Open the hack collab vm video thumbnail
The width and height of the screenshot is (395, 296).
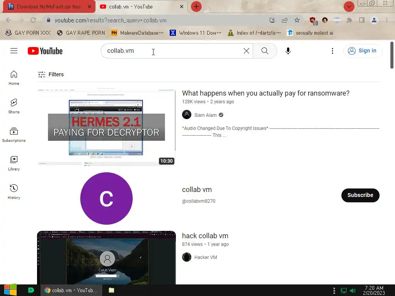click(x=106, y=257)
